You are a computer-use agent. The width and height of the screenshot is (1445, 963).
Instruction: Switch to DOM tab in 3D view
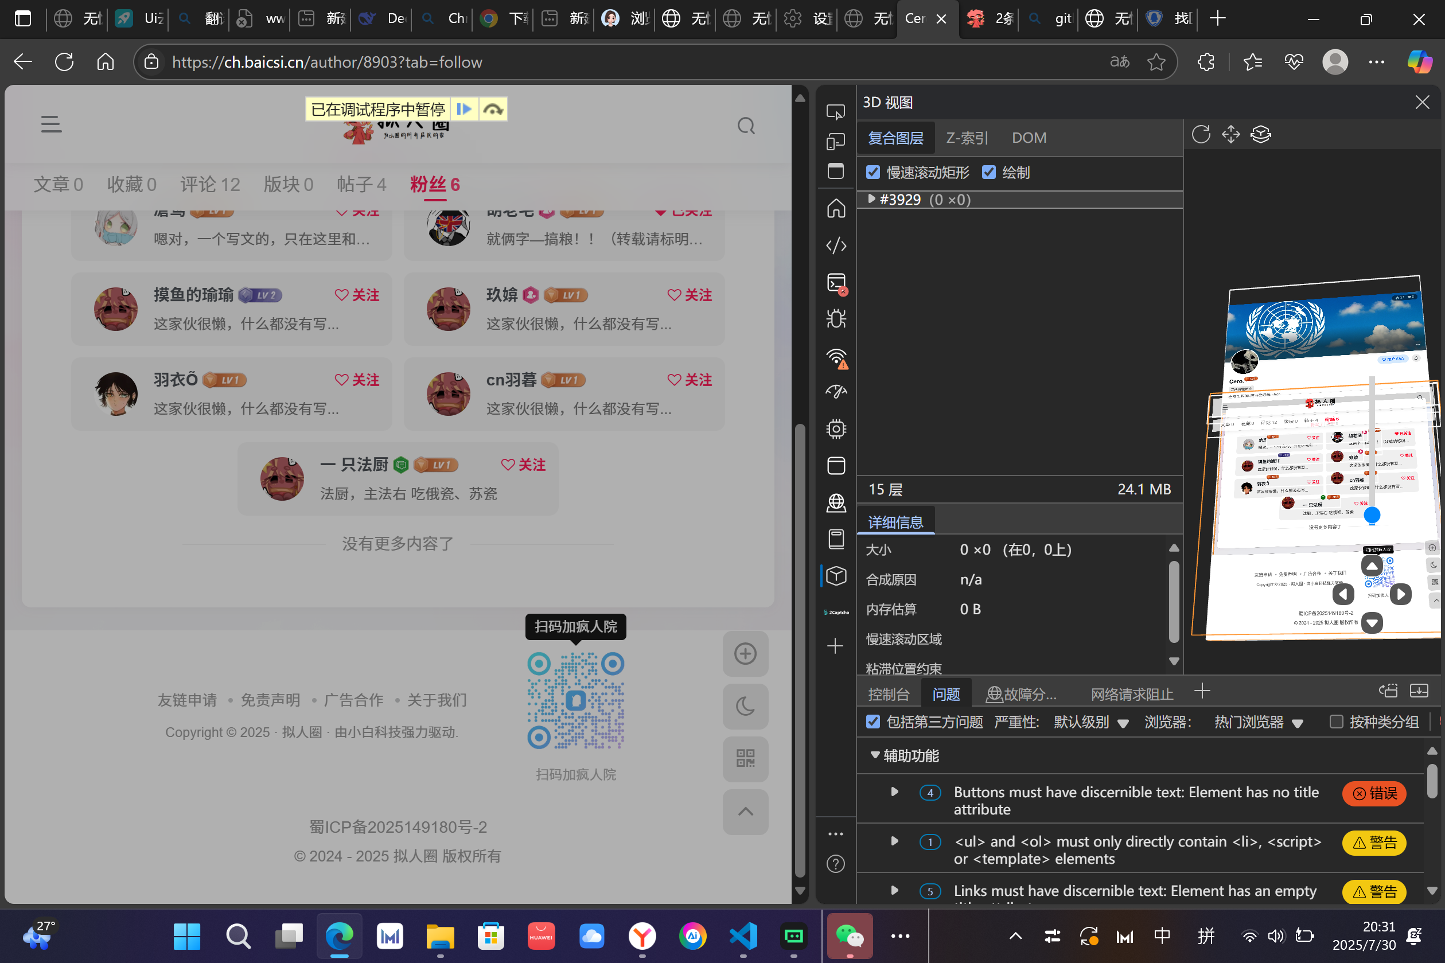tap(1029, 138)
